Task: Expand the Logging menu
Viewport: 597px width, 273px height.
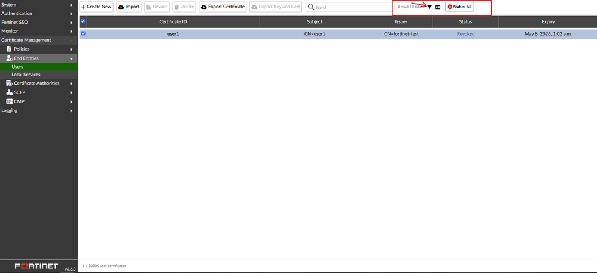Action: (x=38, y=110)
